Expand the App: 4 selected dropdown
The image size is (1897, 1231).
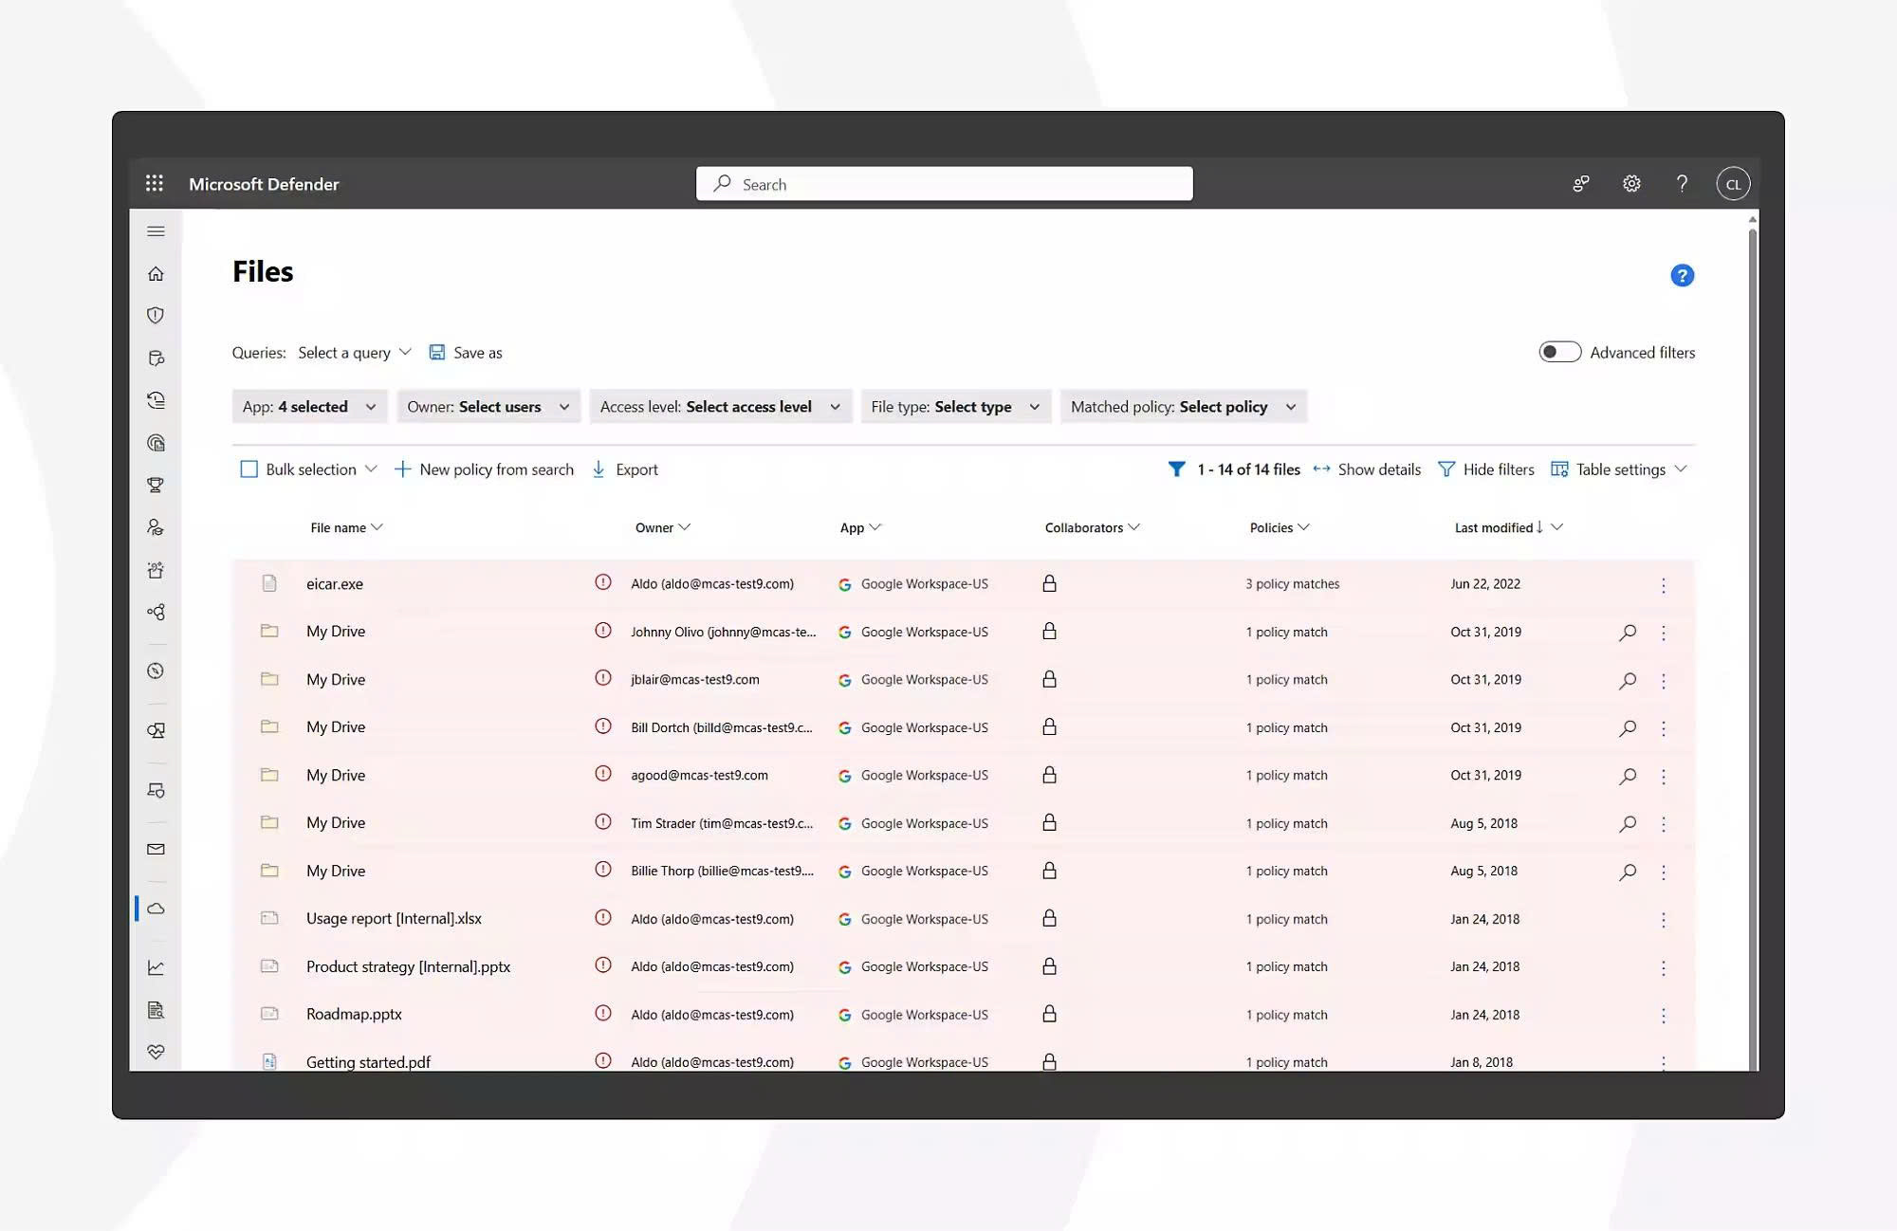pos(309,407)
